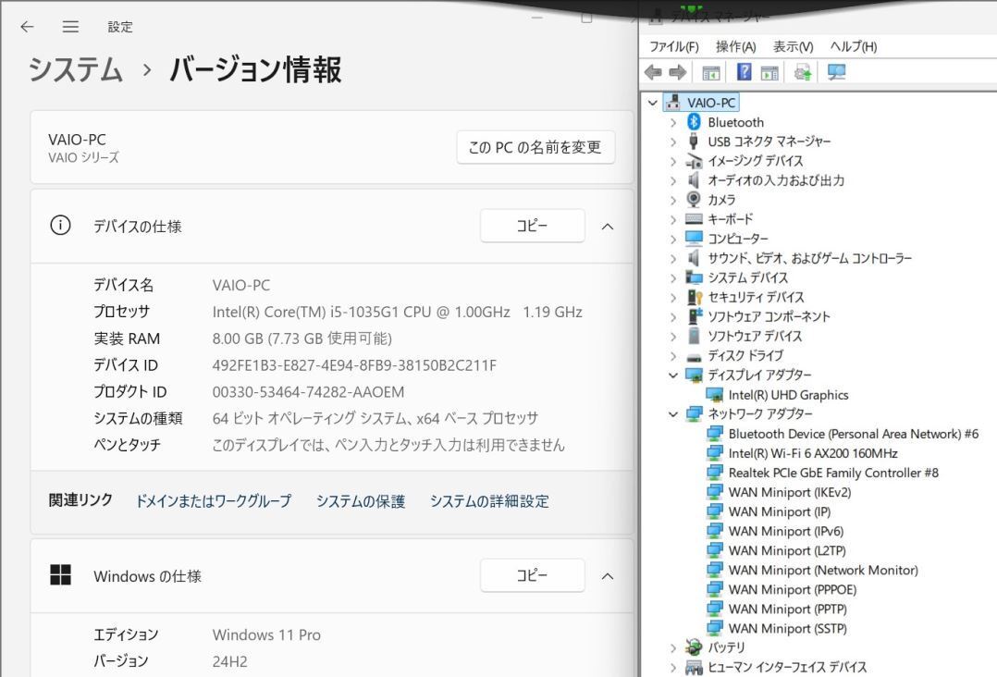Click the WAN Miniport (IP) adapter icon
Viewport: 997px width, 677px height.
click(x=715, y=511)
